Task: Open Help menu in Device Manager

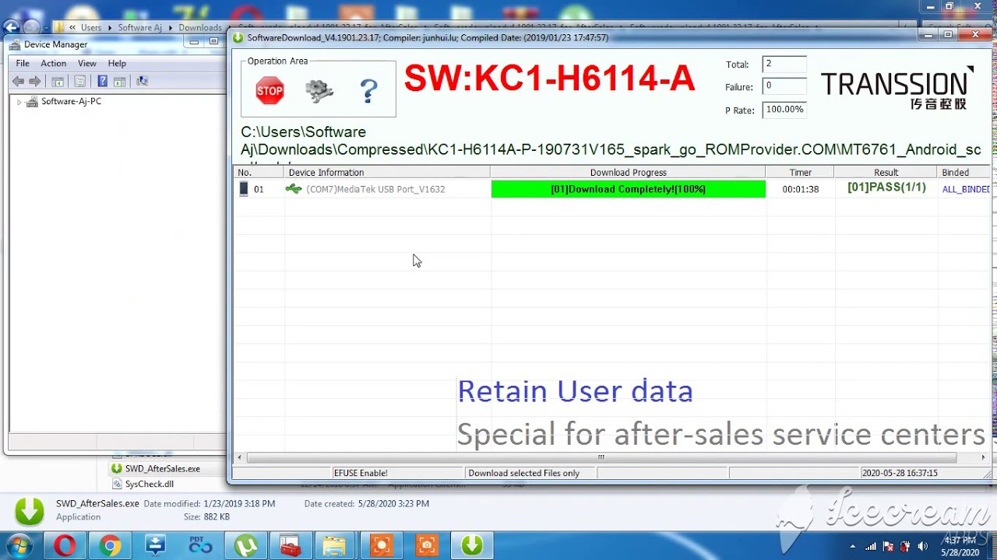Action: (x=117, y=63)
